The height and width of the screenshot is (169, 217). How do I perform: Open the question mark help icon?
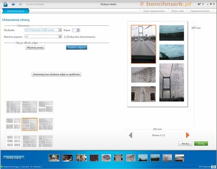pos(203,4)
